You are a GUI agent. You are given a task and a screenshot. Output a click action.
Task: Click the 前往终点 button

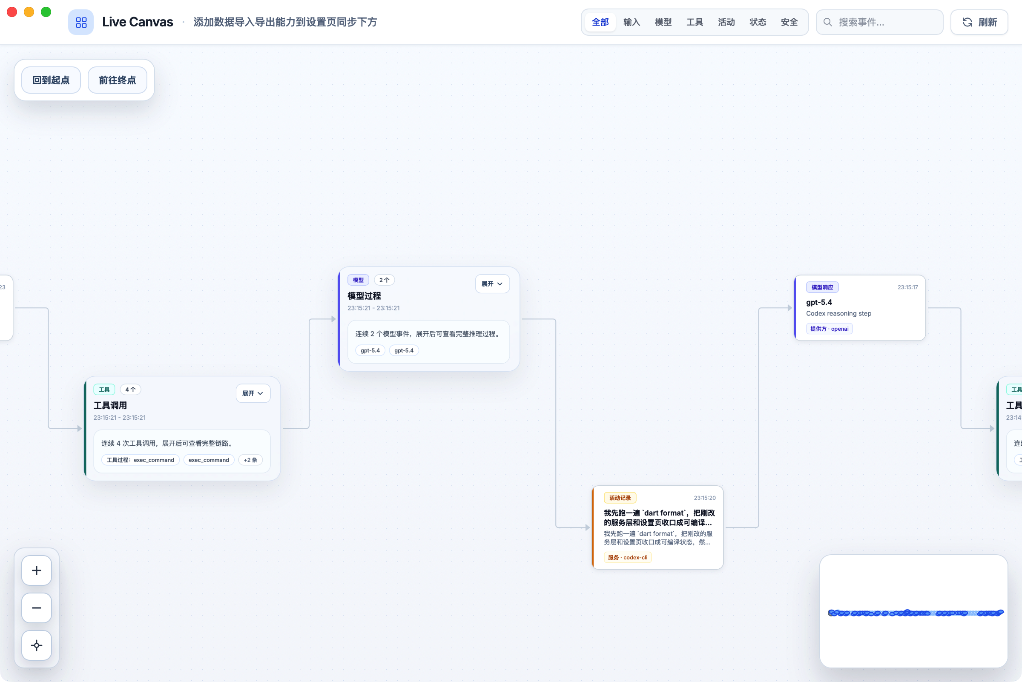117,80
